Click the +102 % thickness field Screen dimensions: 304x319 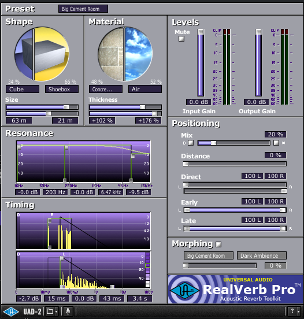click(x=102, y=120)
